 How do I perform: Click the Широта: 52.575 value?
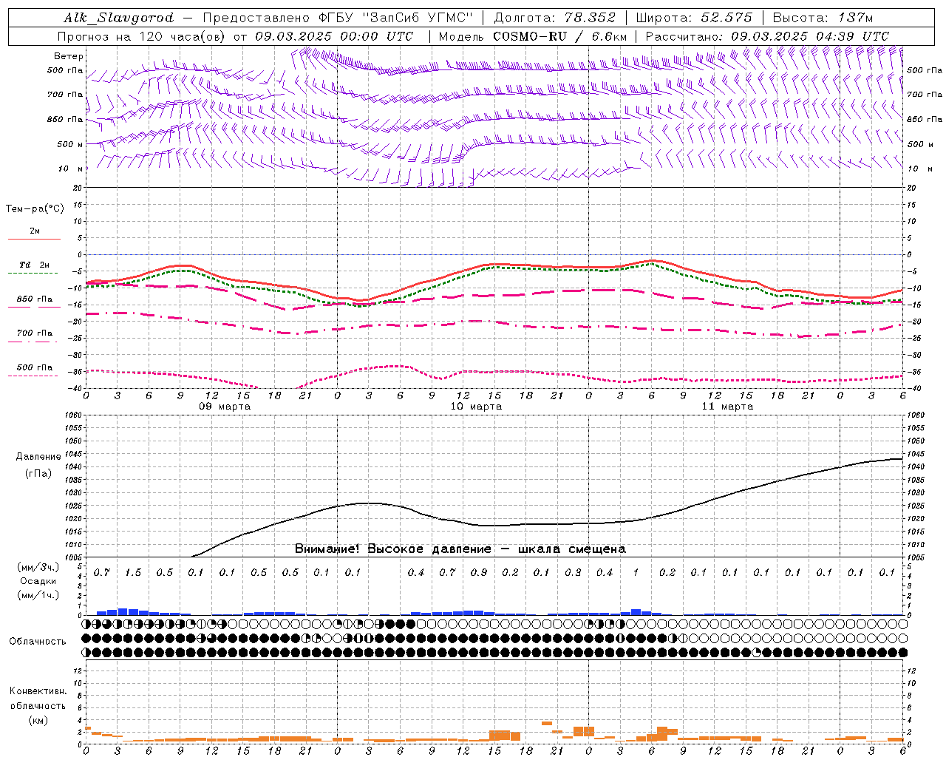(x=694, y=18)
